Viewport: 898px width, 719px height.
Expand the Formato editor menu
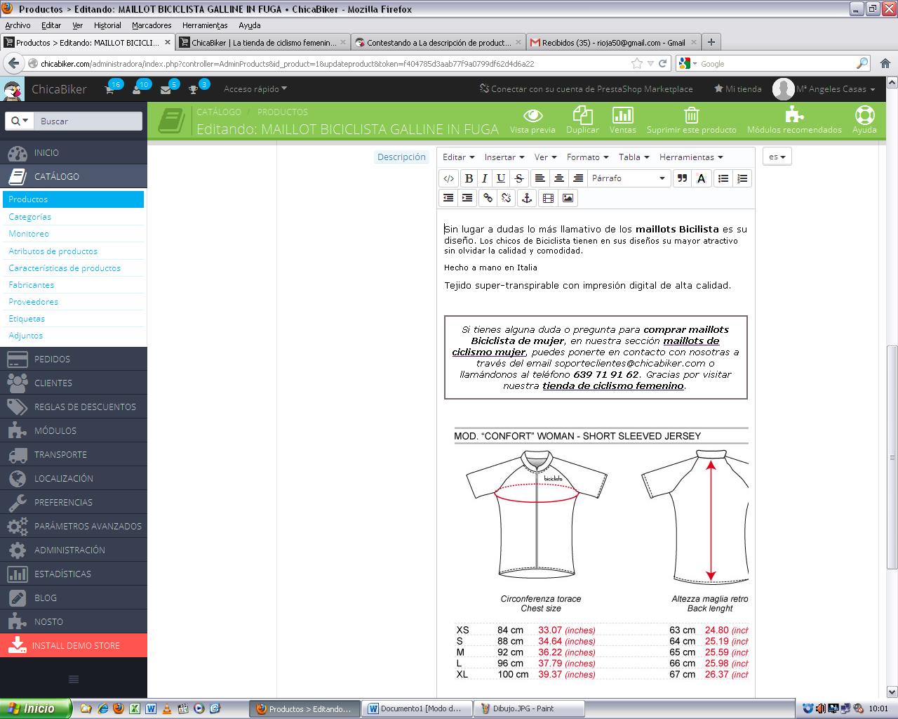click(x=587, y=157)
